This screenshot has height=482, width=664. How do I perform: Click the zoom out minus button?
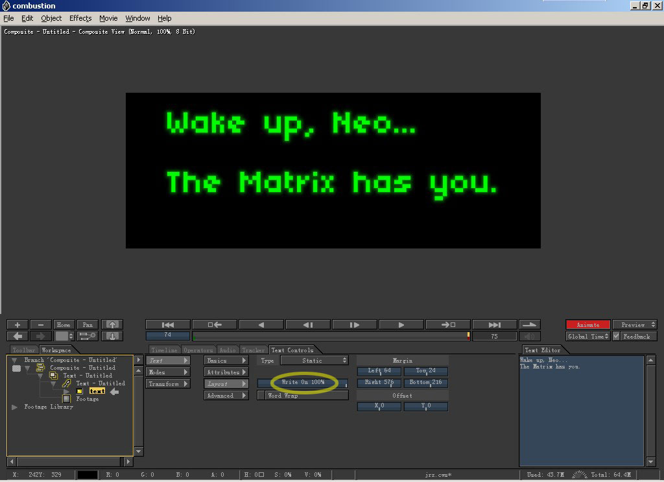(x=40, y=324)
